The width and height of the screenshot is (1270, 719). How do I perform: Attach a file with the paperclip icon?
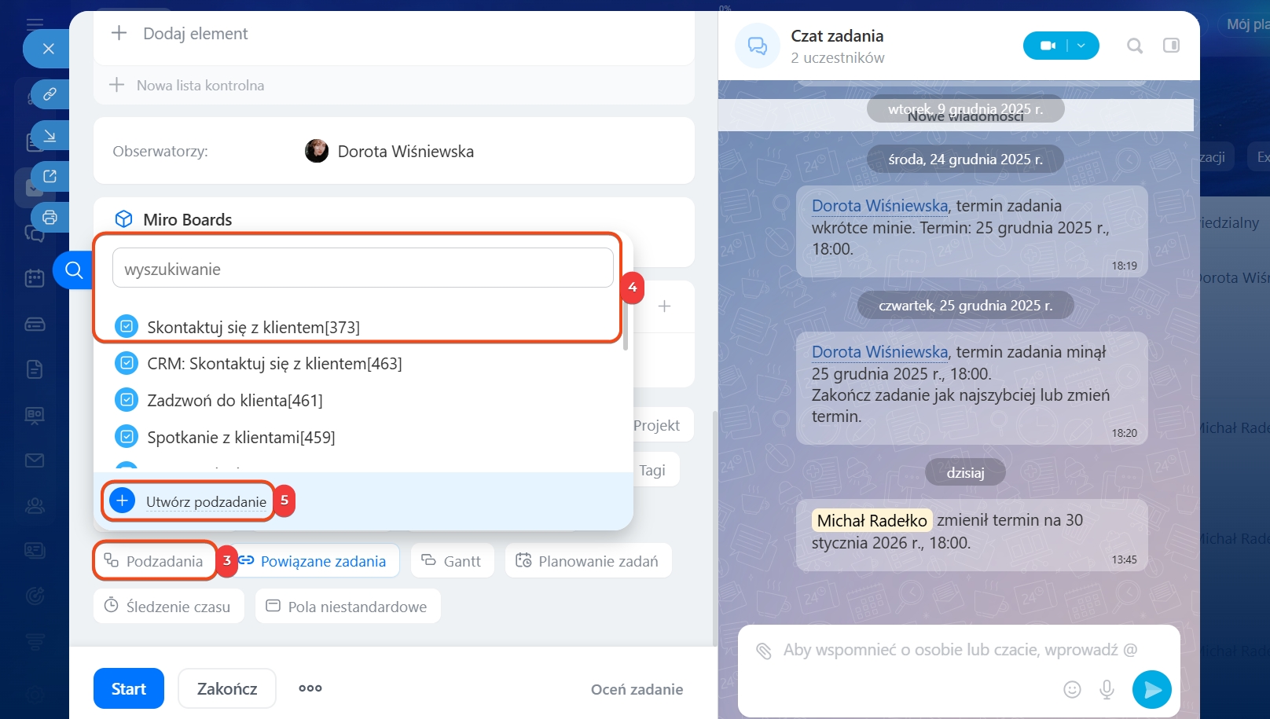pyautogui.click(x=763, y=651)
